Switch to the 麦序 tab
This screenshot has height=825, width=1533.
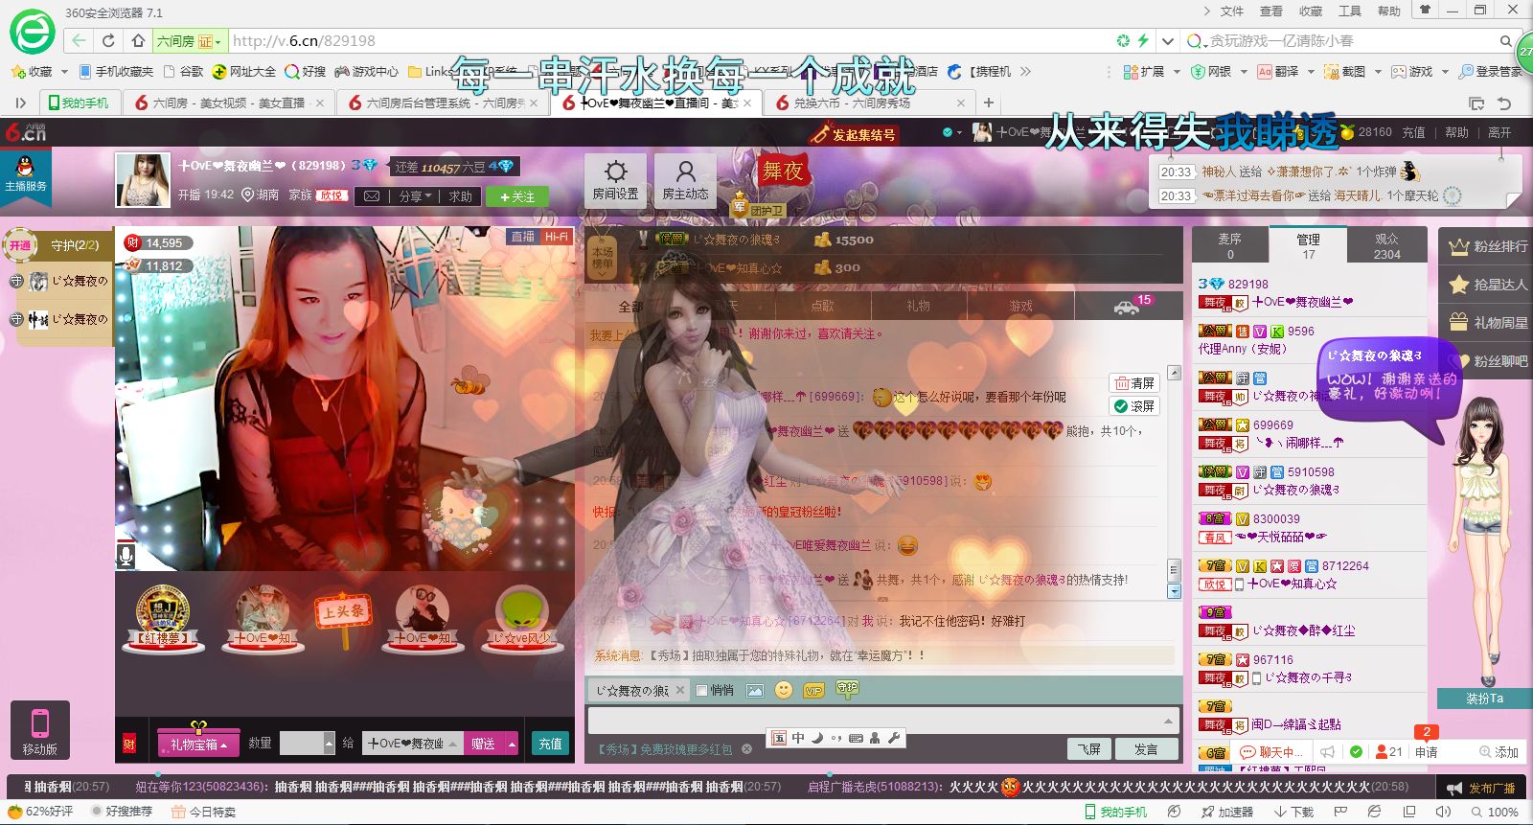point(1229,245)
